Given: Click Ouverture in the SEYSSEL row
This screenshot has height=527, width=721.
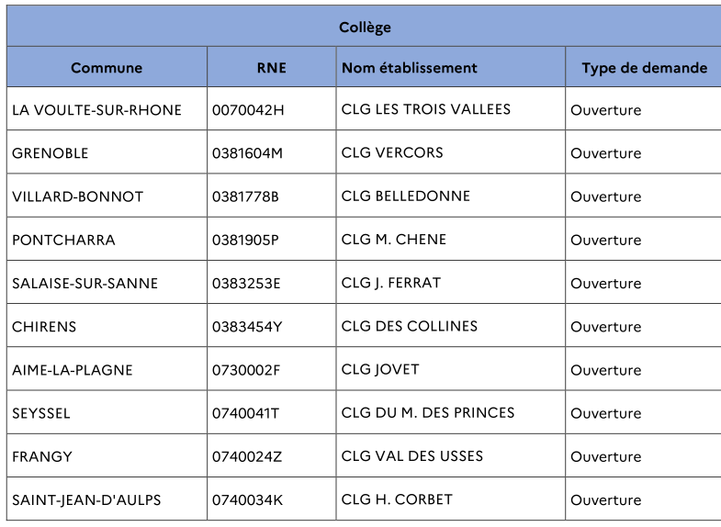Looking at the screenshot, I should pyautogui.click(x=605, y=413).
